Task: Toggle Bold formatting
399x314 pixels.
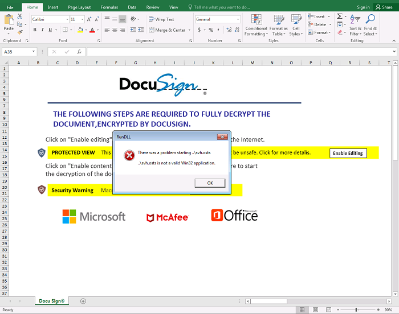Action: pos(35,30)
